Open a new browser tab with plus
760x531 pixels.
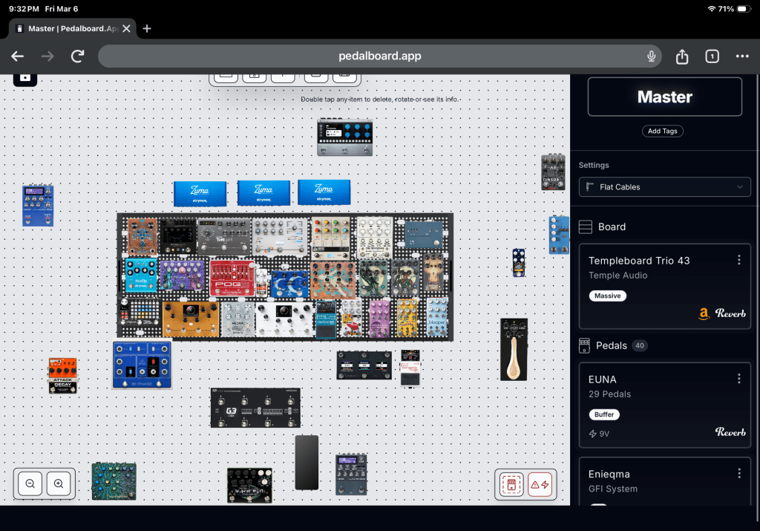(x=147, y=28)
